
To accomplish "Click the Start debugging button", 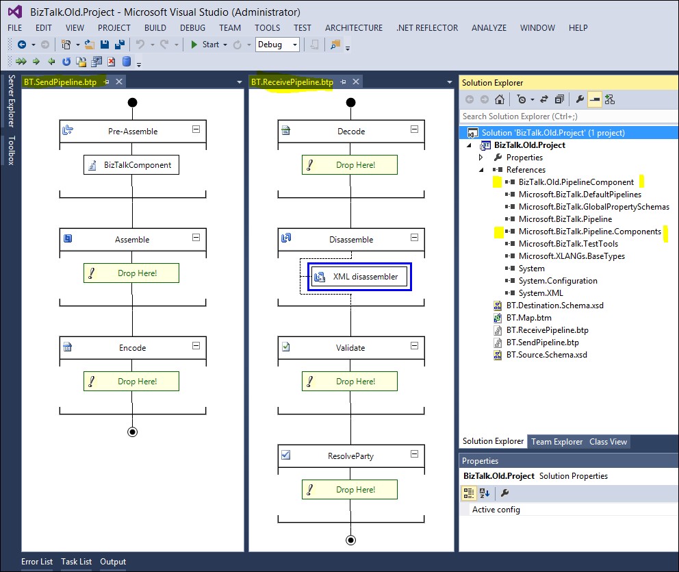I will 205,45.
